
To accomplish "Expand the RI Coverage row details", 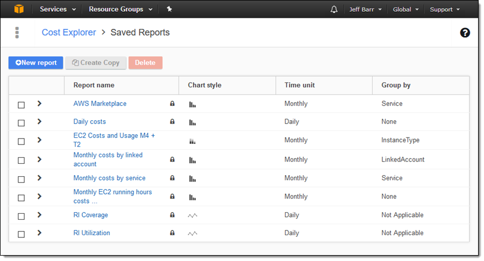I will click(x=39, y=215).
